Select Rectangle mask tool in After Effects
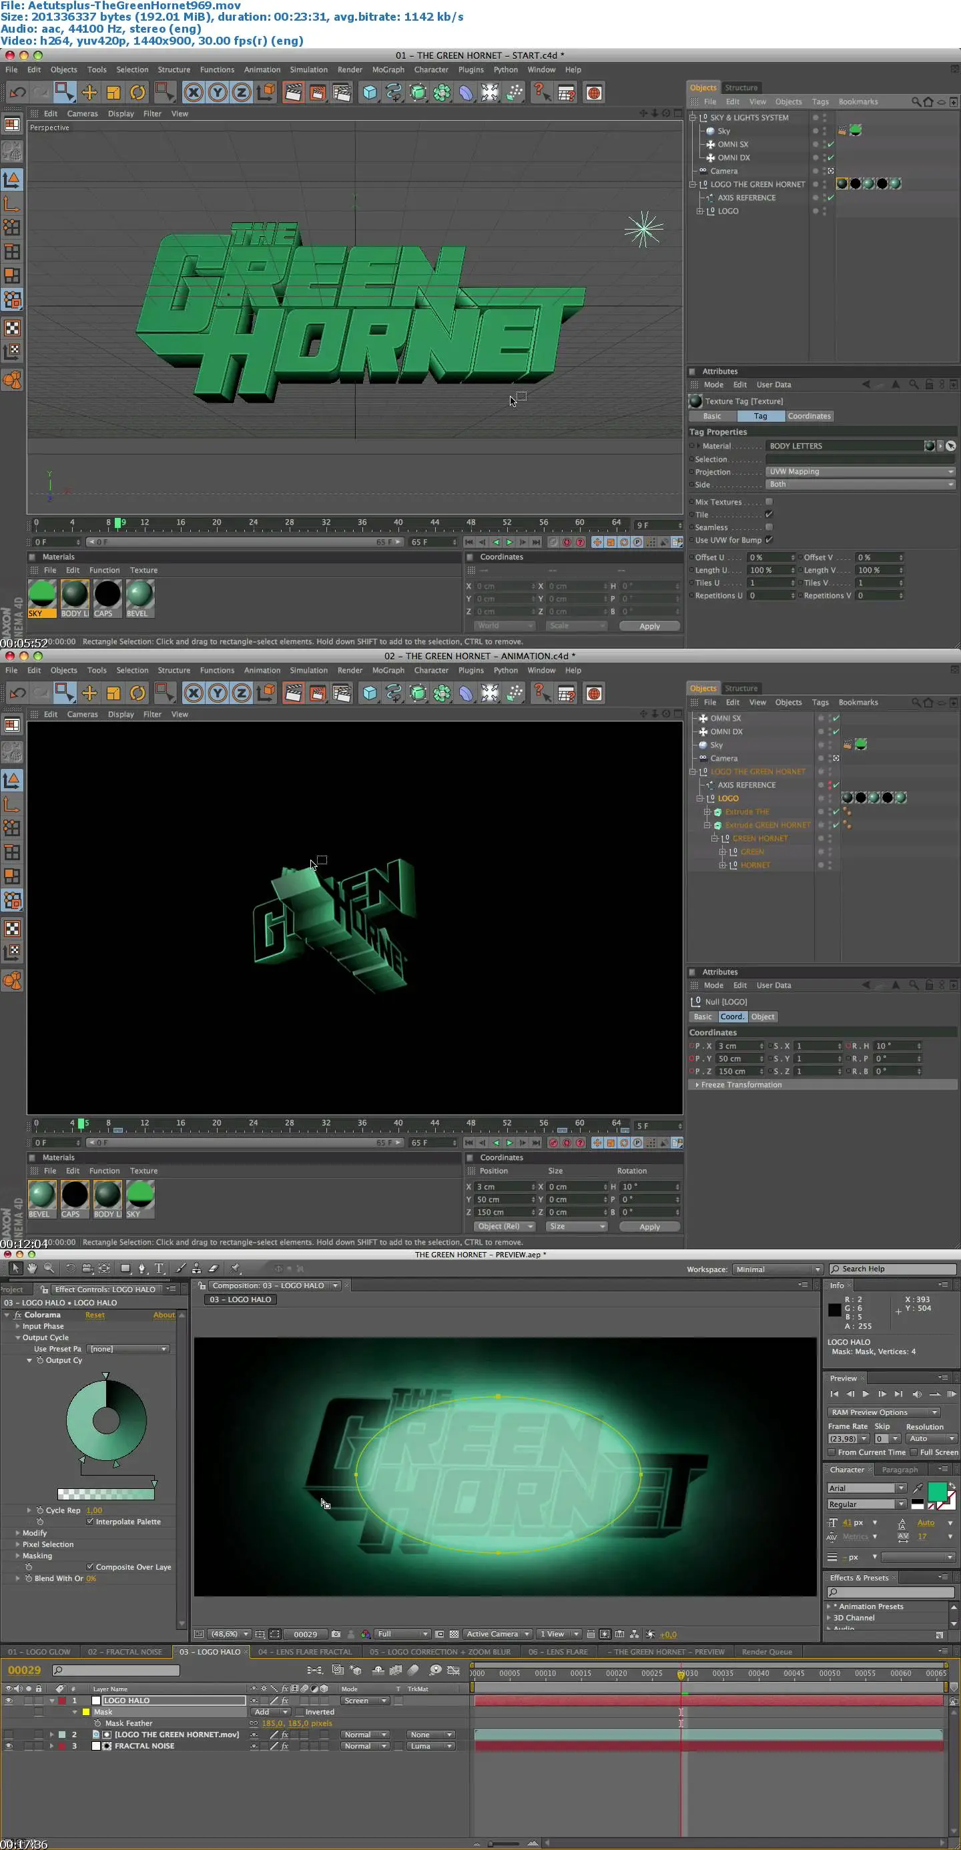This screenshot has height=1850, width=961. (x=125, y=1269)
